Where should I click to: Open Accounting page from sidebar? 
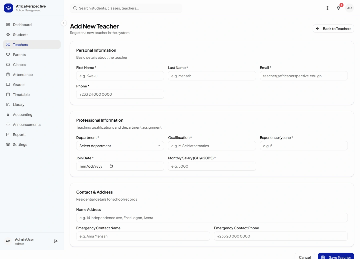click(x=32, y=114)
